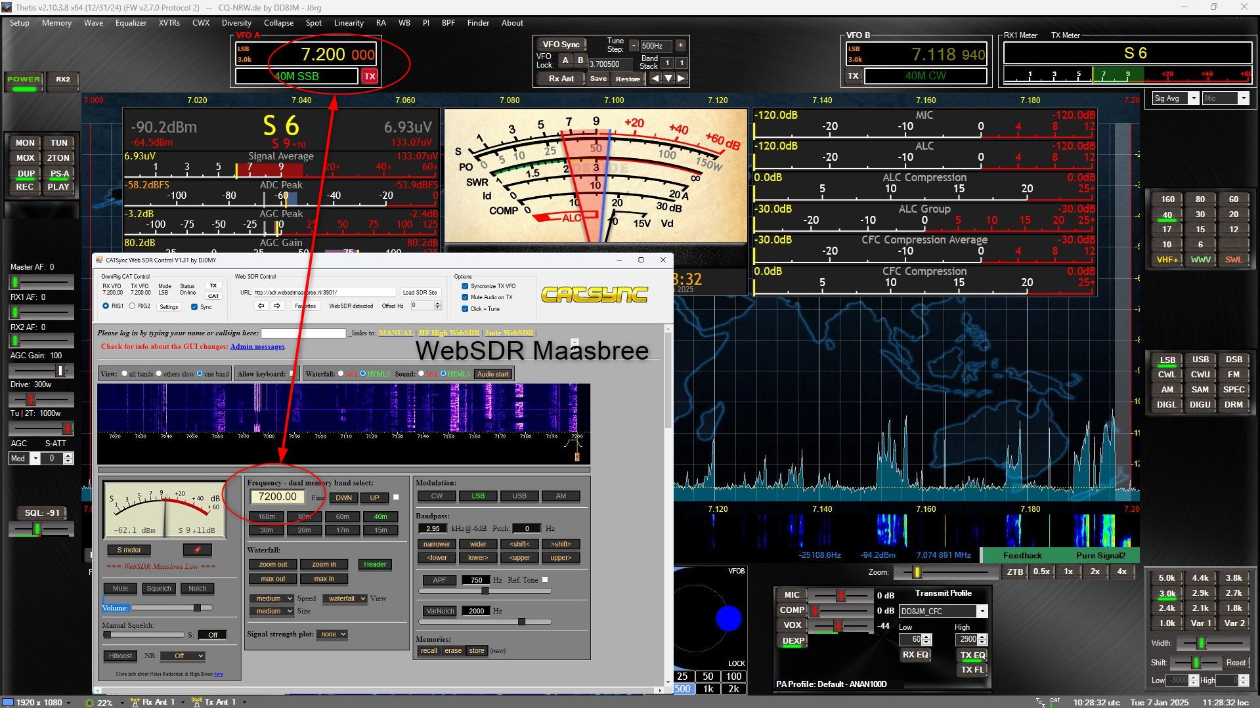The height and width of the screenshot is (708, 1260).
Task: Open the waterfall View dropdown
Action: 343,598
